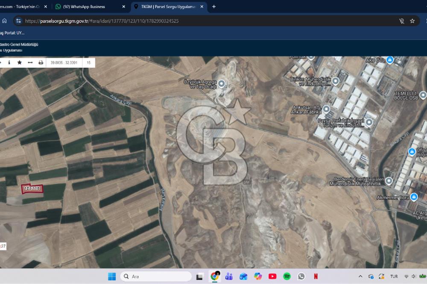
Task: Open the Özyörük Agrega ve Taş Ocağı marker
Action: point(222,83)
